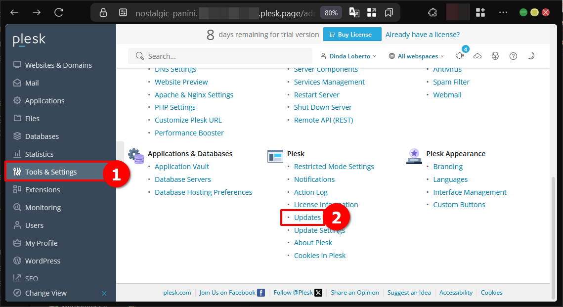Open Extensions in sidebar
563x307 pixels.
pyautogui.click(x=36, y=189)
